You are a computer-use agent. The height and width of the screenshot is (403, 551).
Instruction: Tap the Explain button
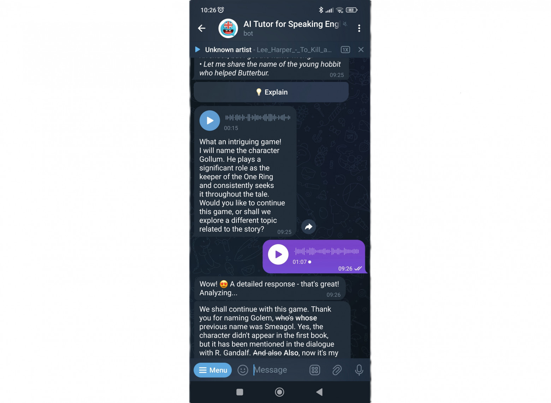pyautogui.click(x=271, y=92)
